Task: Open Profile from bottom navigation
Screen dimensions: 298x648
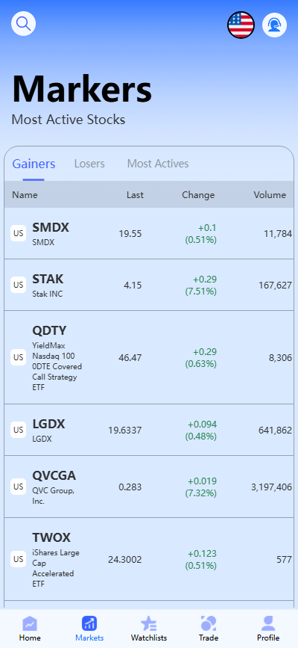Action: 268,629
